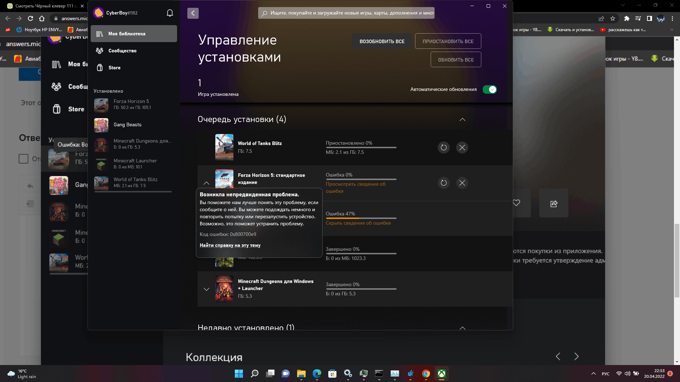
Task: Open My Library in Xbox sidebar
Action: pyautogui.click(x=134, y=34)
